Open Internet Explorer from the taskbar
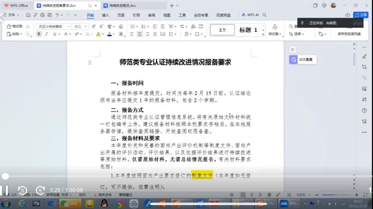The height and width of the screenshot is (209, 373). 21,204
